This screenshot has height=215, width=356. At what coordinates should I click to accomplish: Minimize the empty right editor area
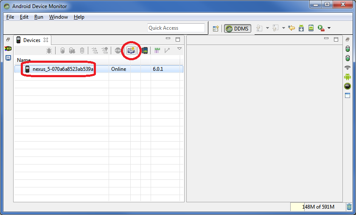[x=326, y=39]
